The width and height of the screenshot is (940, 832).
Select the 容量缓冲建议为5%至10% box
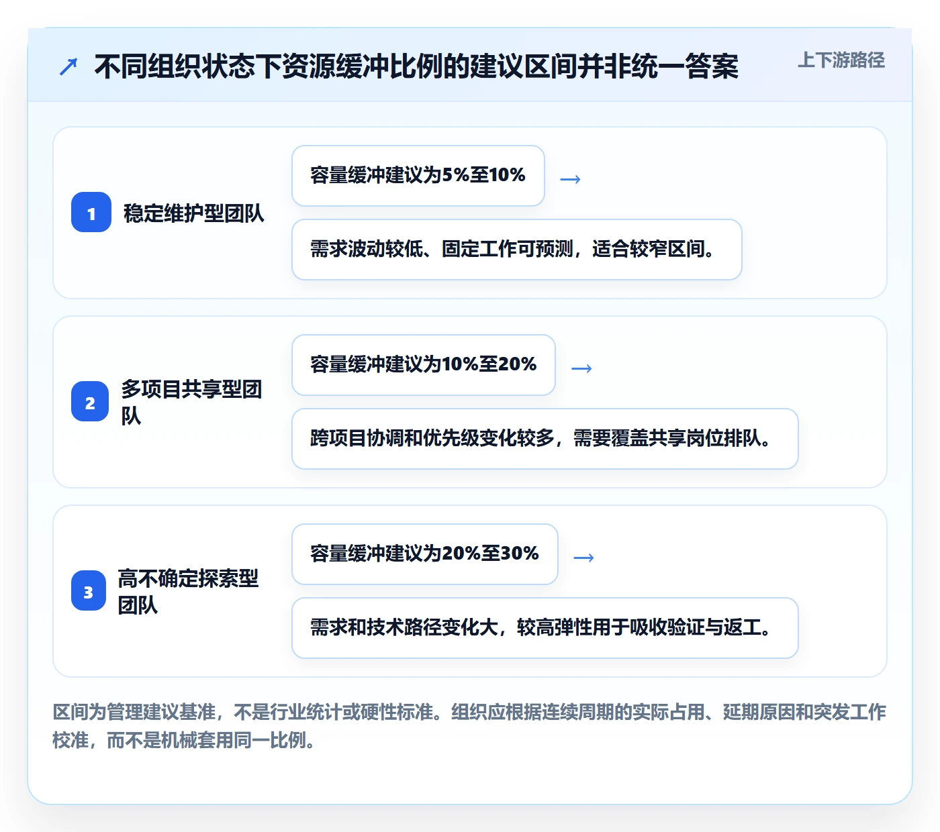(418, 176)
